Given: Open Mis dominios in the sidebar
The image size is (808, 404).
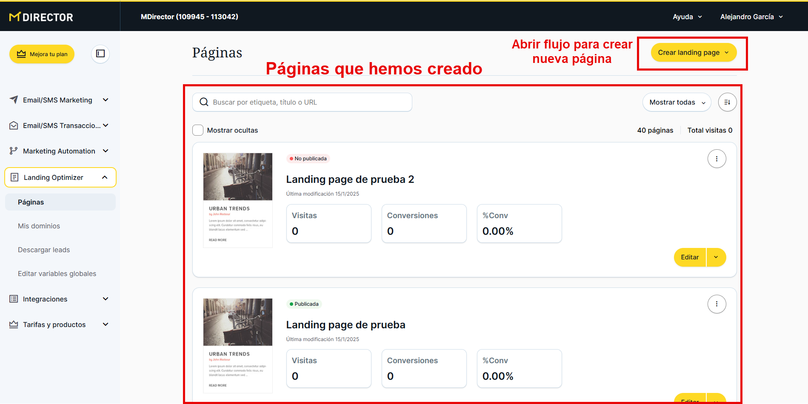Looking at the screenshot, I should [x=39, y=226].
